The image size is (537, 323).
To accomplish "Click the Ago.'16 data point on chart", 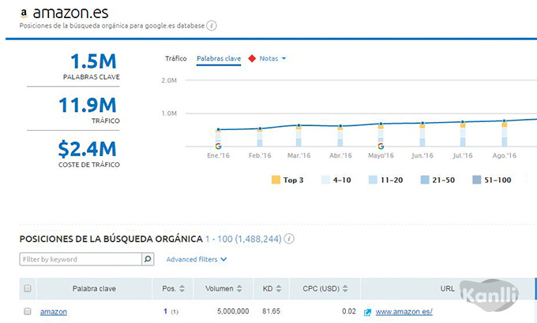I will click(x=505, y=121).
